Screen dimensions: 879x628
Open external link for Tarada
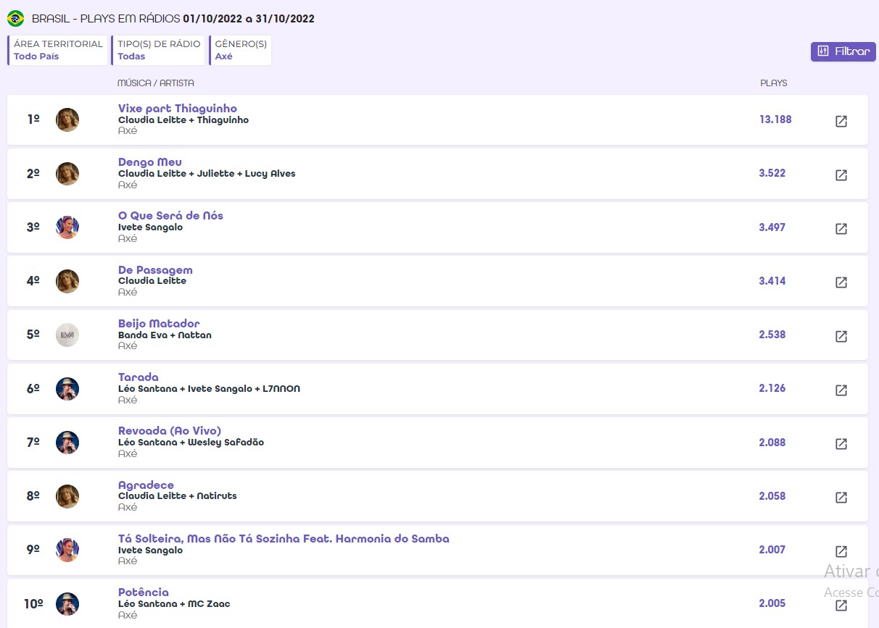[x=841, y=390]
